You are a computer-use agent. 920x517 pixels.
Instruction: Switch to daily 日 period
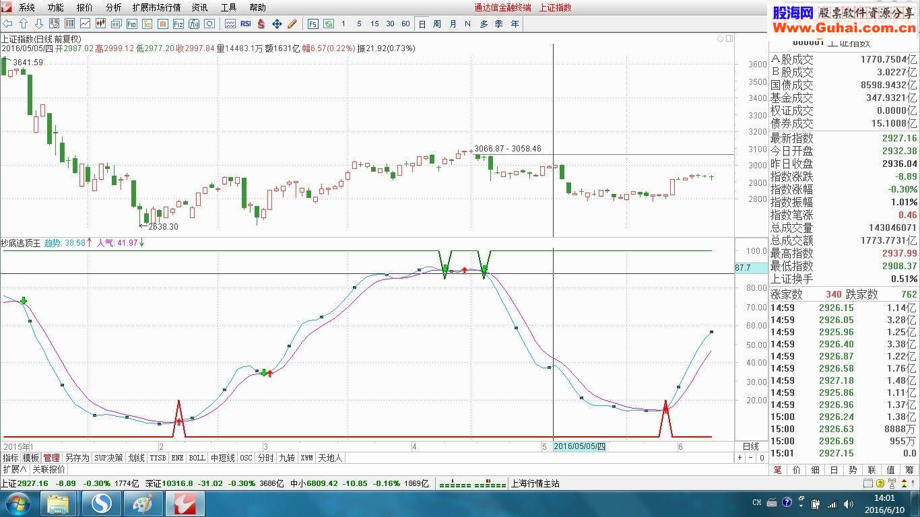tap(422, 24)
